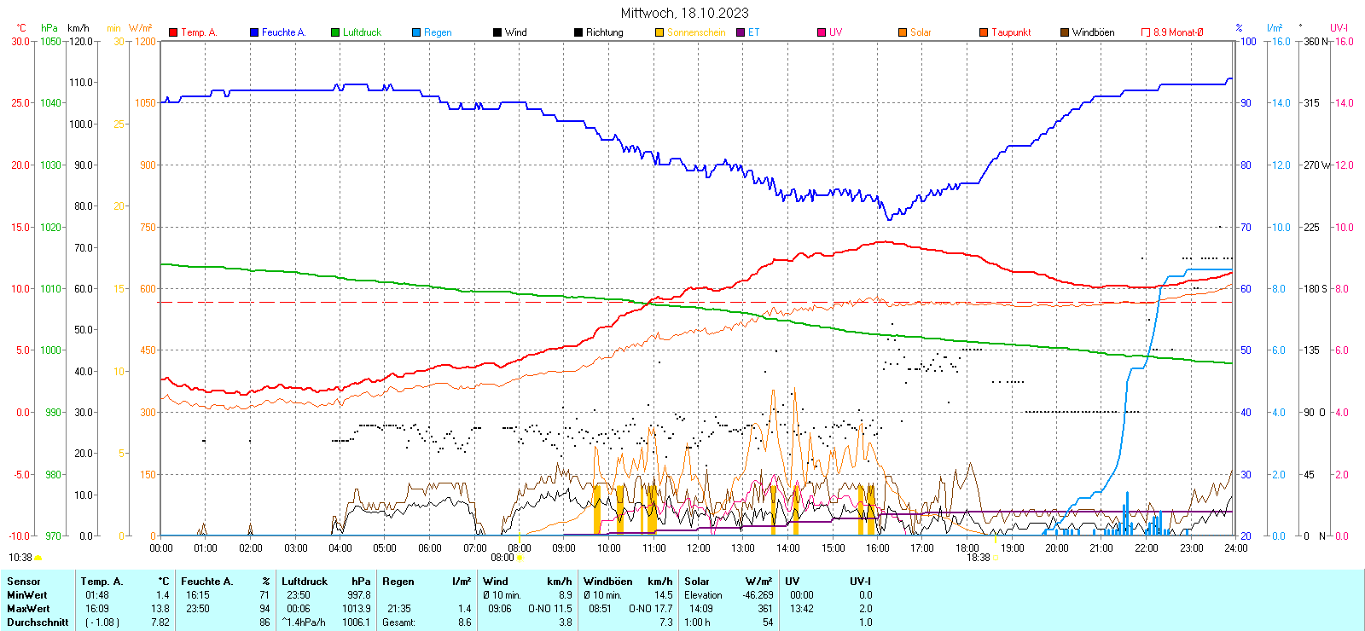
Task: Click the green Luftdruck legend square
Action: [x=335, y=32]
